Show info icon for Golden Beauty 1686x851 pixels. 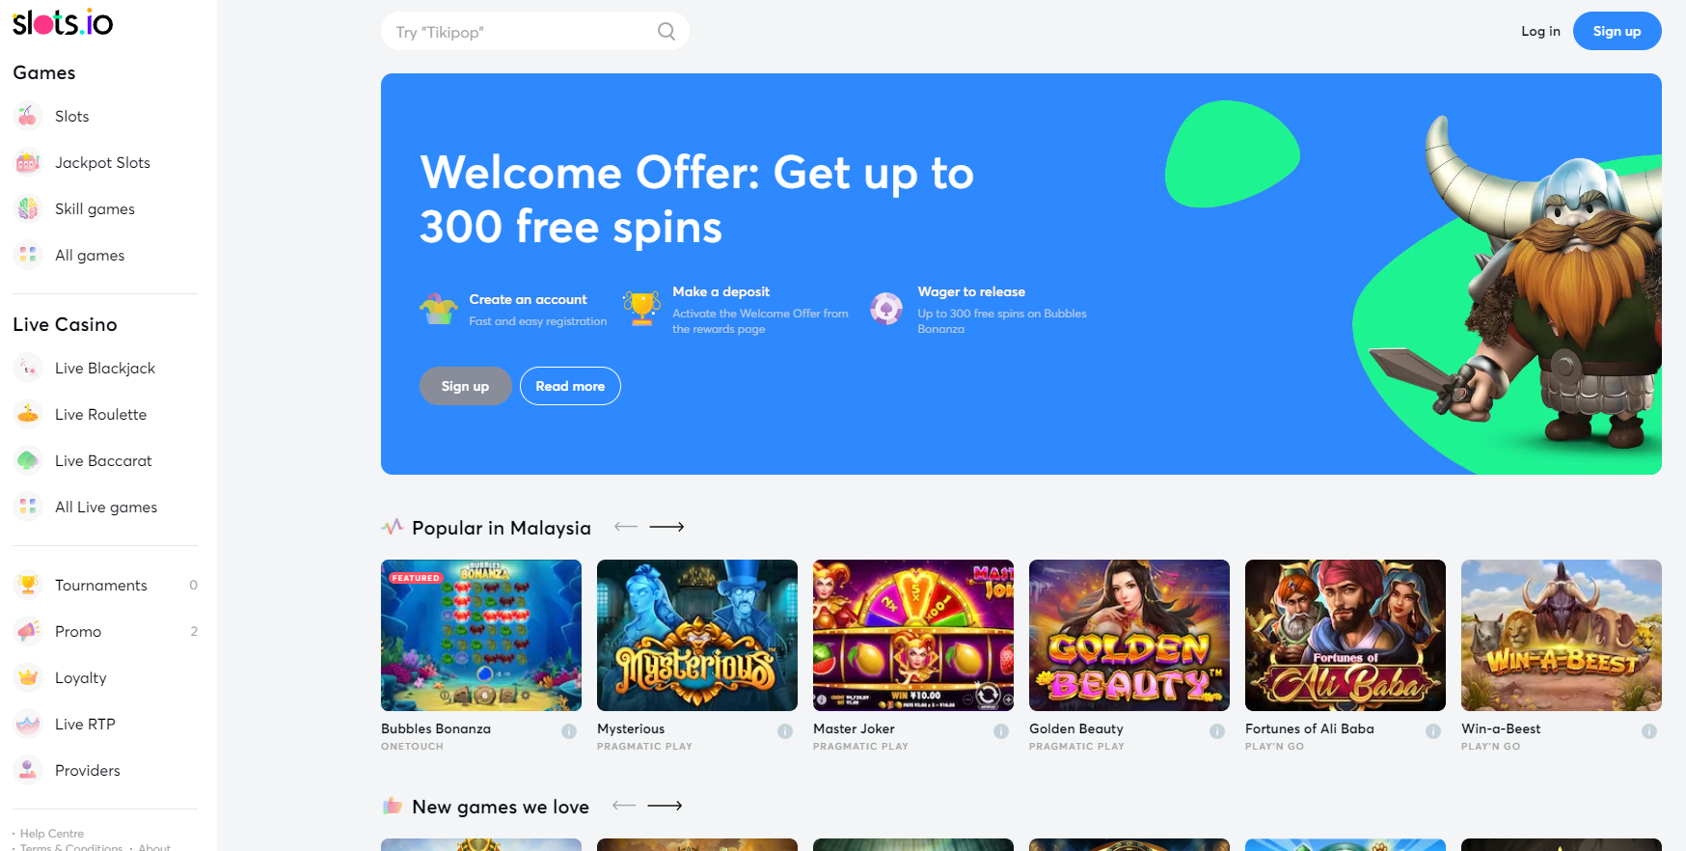click(x=1217, y=731)
